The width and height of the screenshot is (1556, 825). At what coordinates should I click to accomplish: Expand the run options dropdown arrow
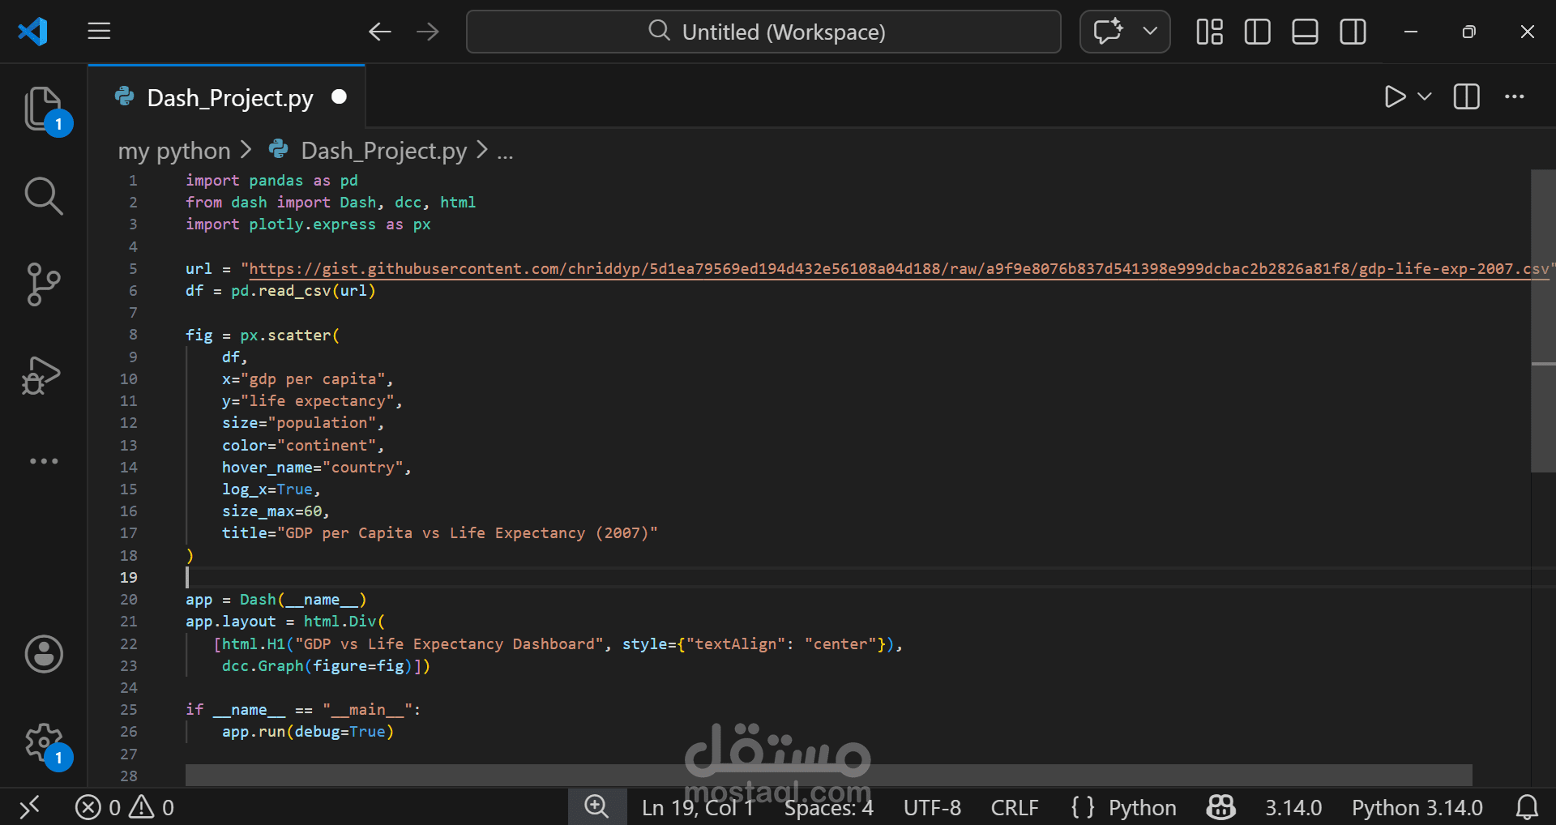(1425, 97)
